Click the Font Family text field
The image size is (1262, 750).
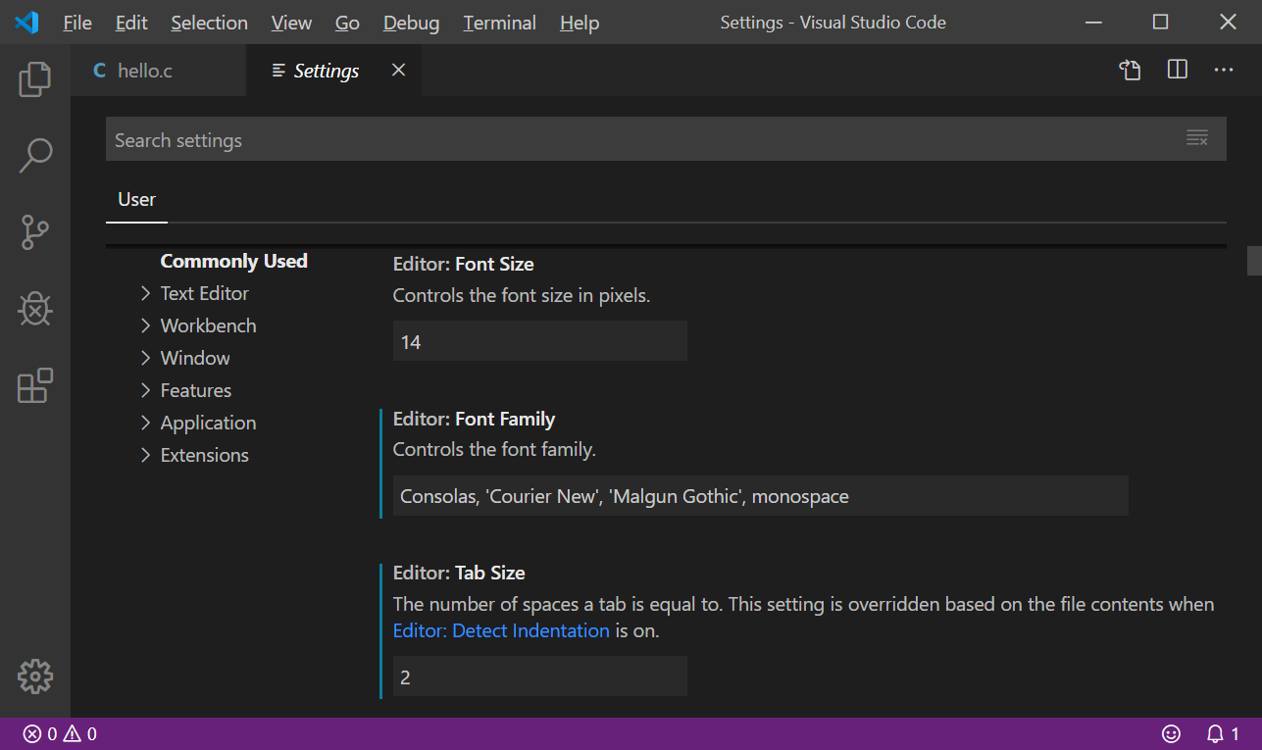760,496
